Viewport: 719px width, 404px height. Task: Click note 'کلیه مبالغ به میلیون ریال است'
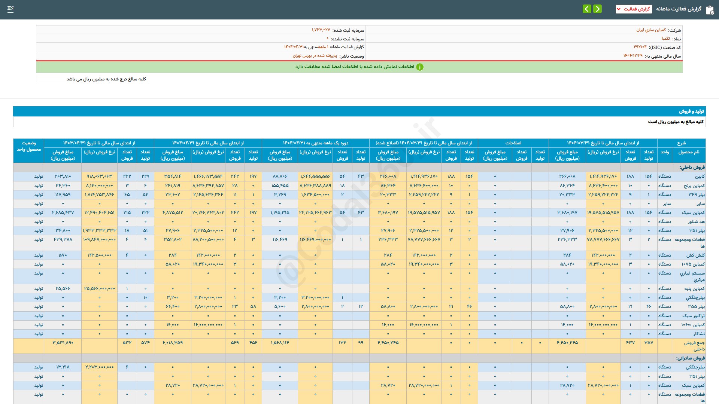(x=676, y=122)
